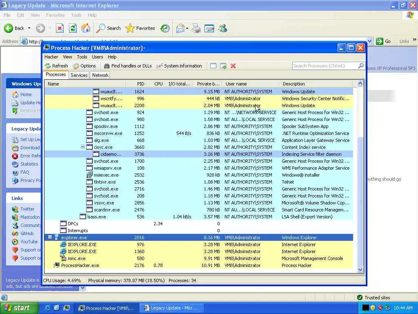Select the wmiapsrv.exe process row
The height and width of the screenshot is (314, 418).
(199, 168)
